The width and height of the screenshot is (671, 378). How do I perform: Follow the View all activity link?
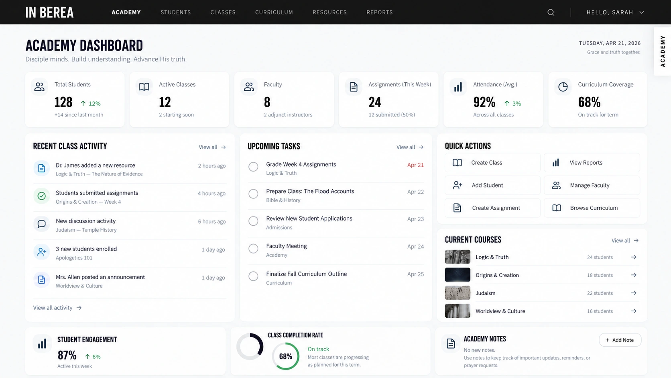tap(57, 308)
